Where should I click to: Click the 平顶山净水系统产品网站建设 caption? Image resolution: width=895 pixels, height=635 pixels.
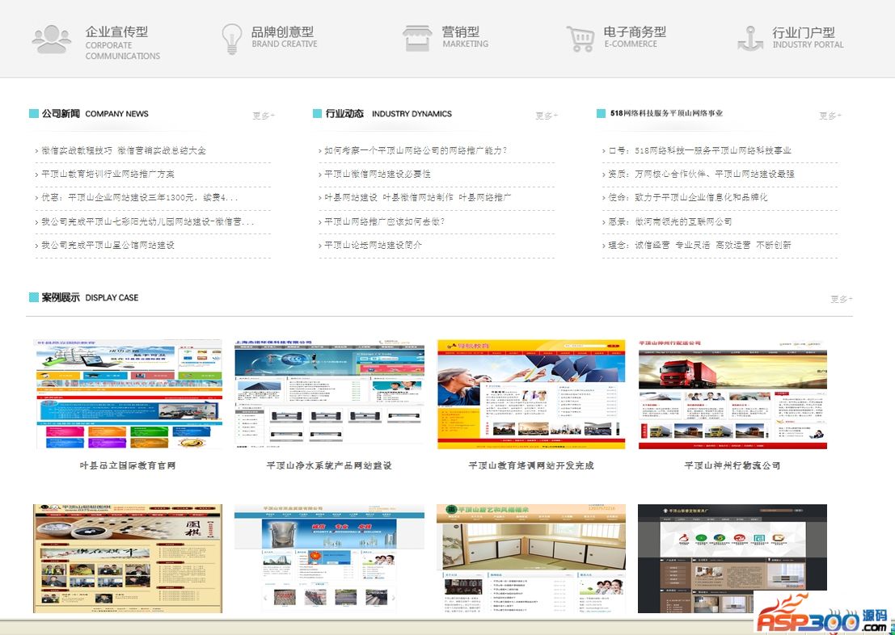pyautogui.click(x=329, y=465)
